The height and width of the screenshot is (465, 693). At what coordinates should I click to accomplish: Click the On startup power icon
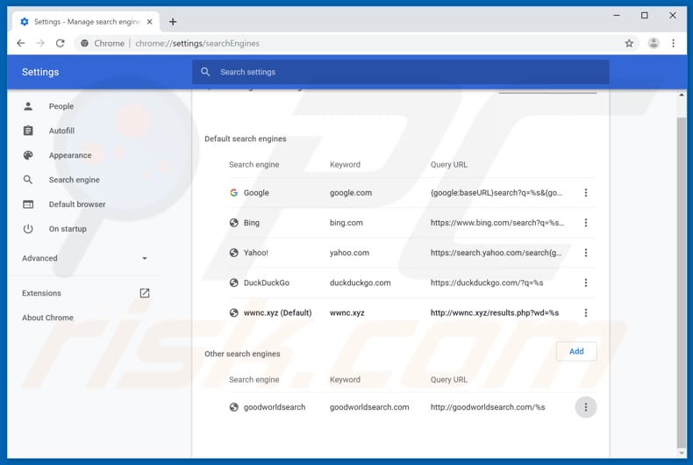tap(28, 229)
